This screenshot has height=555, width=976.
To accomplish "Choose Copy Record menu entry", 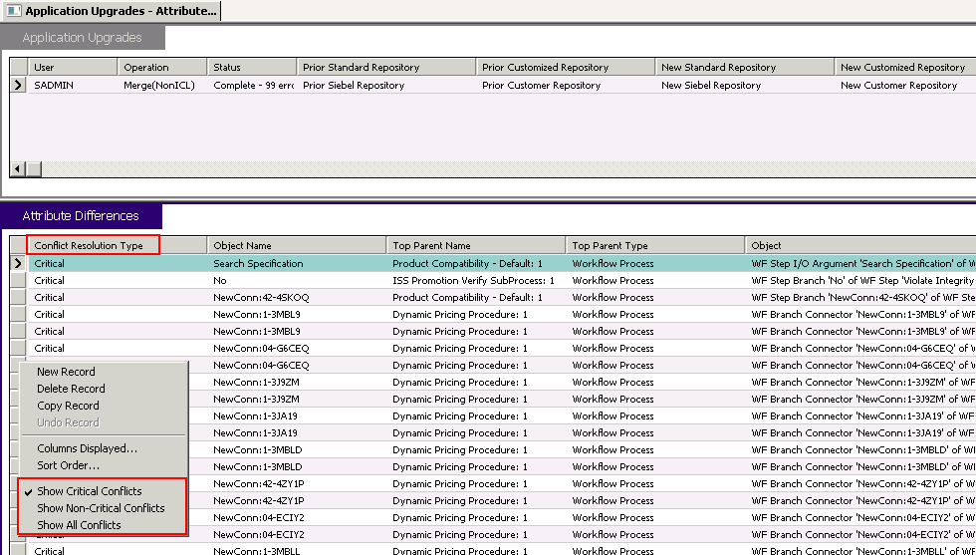I will (68, 406).
